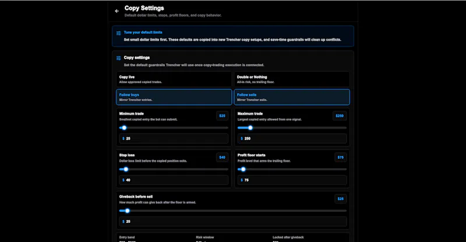The image size is (466, 242).
Task: Adjust the Giveback before sell slider handle
Action: click(x=127, y=211)
